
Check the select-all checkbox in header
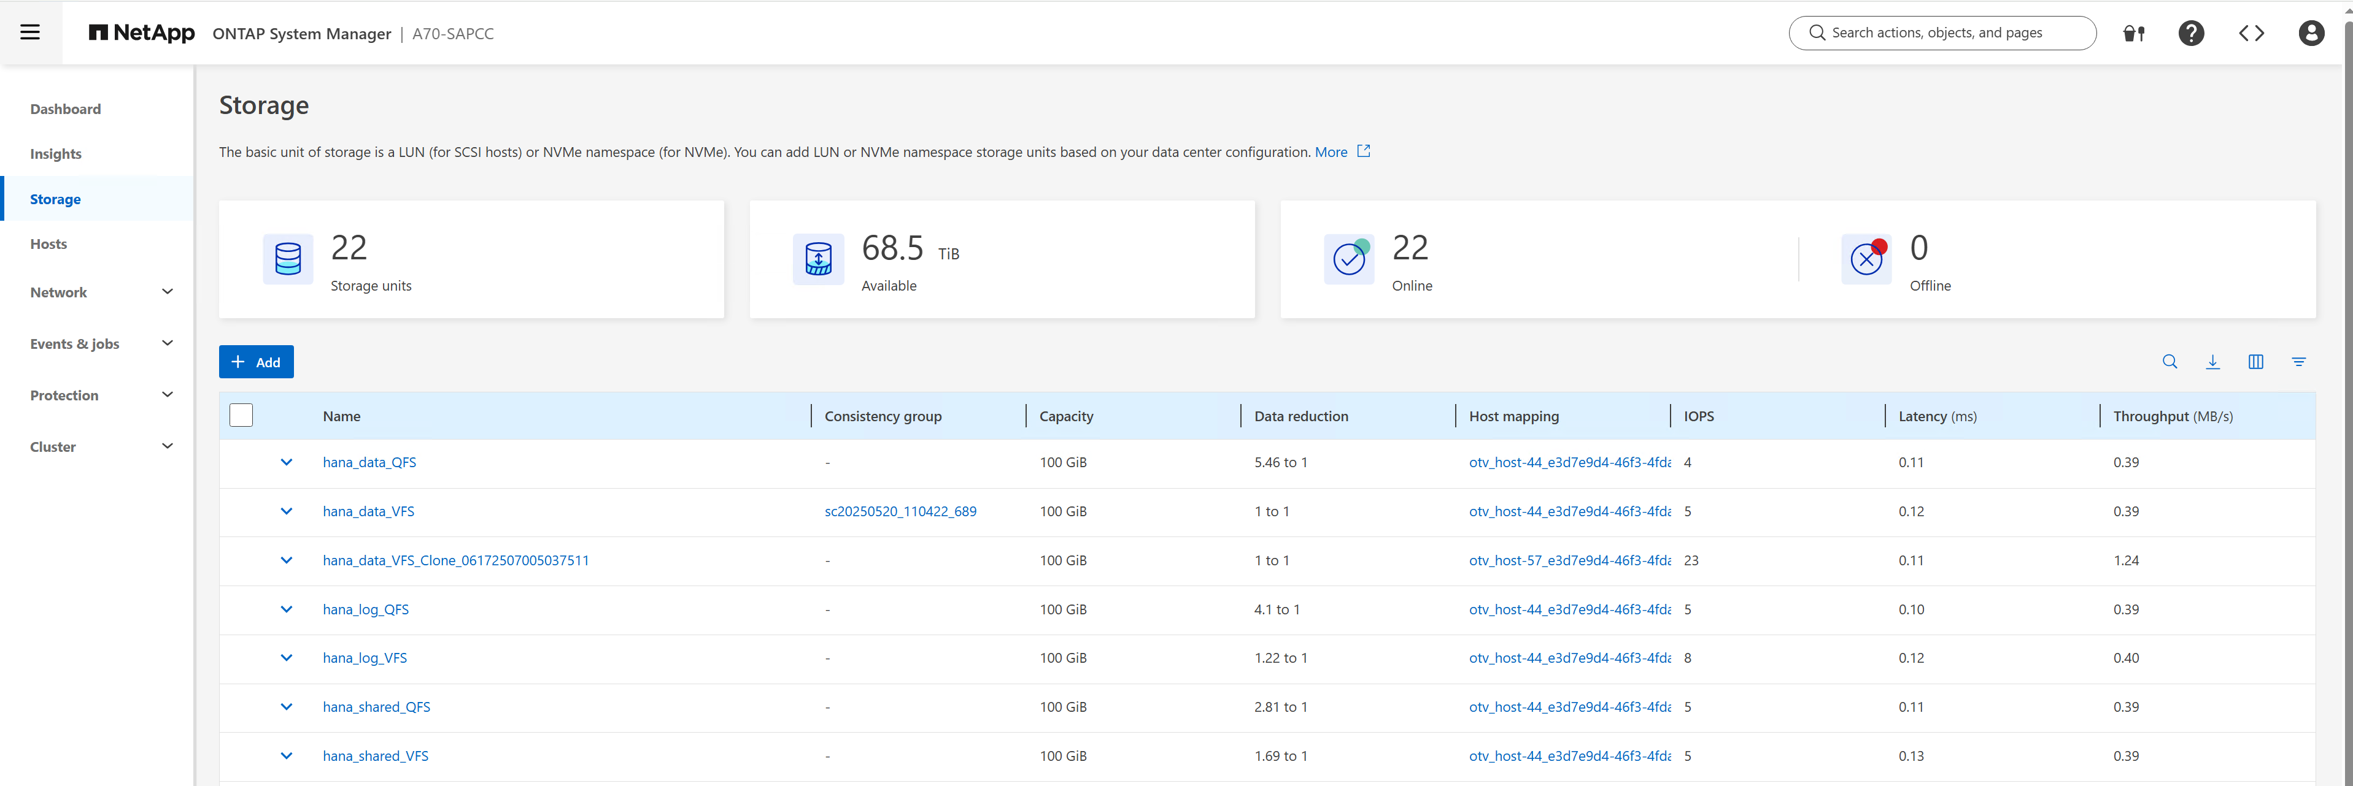(241, 415)
